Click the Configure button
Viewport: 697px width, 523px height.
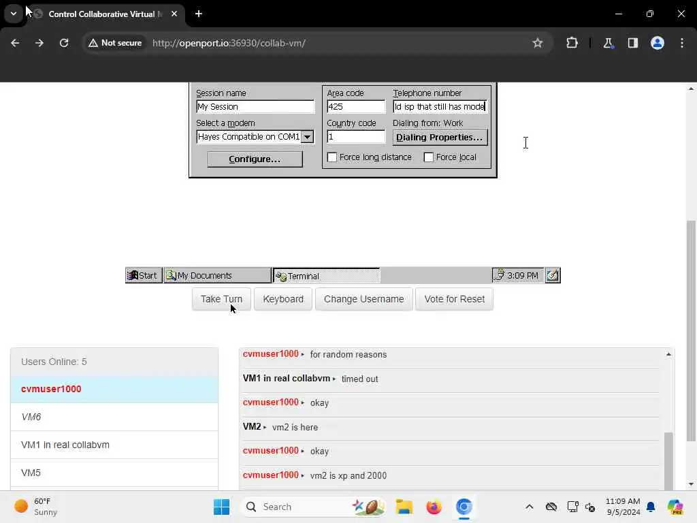[x=255, y=159]
